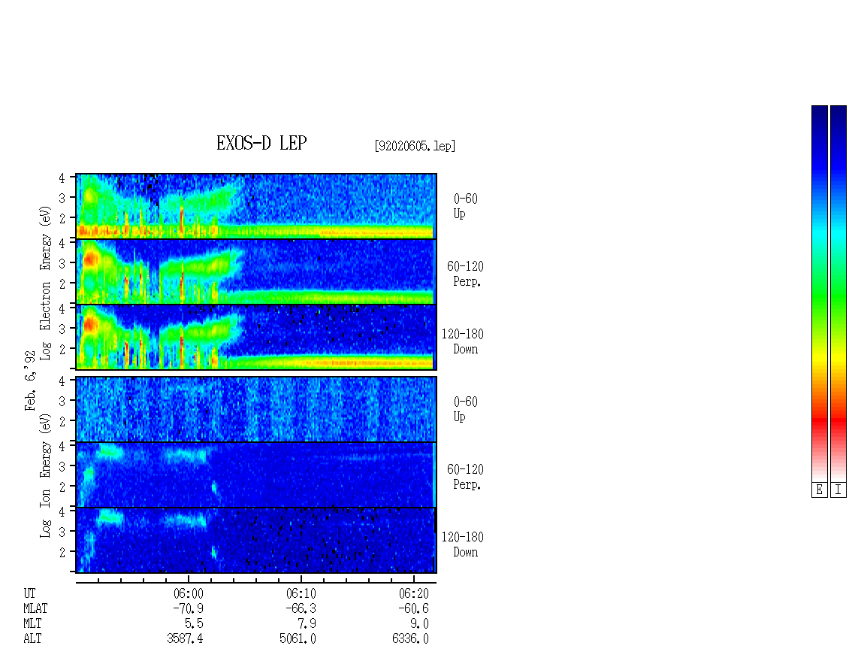The width and height of the screenshot is (849, 658).
Task: Click the ion 0-60 Up spectrogram panel
Action: coord(256,409)
